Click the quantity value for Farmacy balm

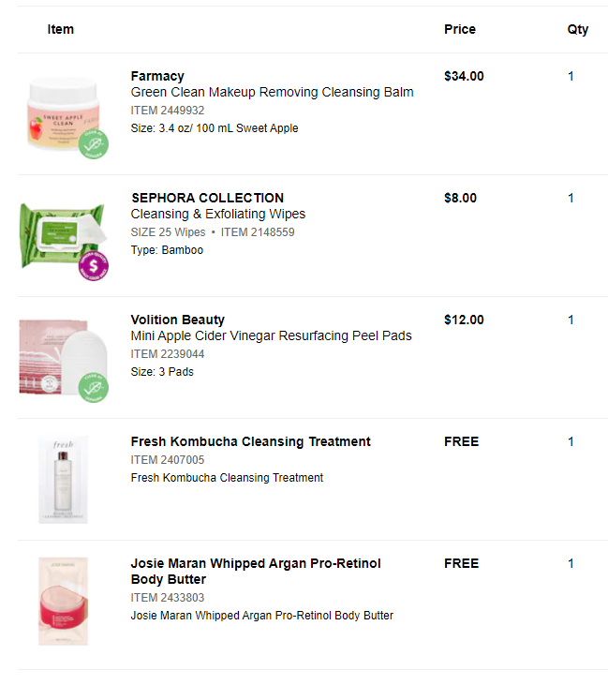(x=571, y=76)
